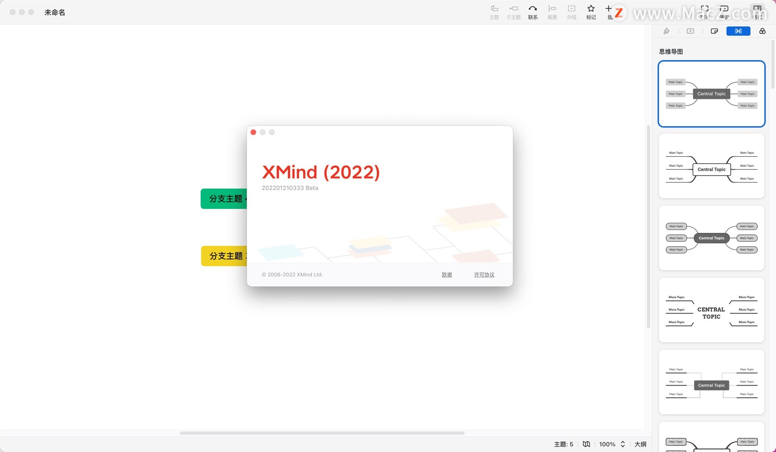Click the ZEN mode bracket icon in the toolbar

(x=704, y=12)
